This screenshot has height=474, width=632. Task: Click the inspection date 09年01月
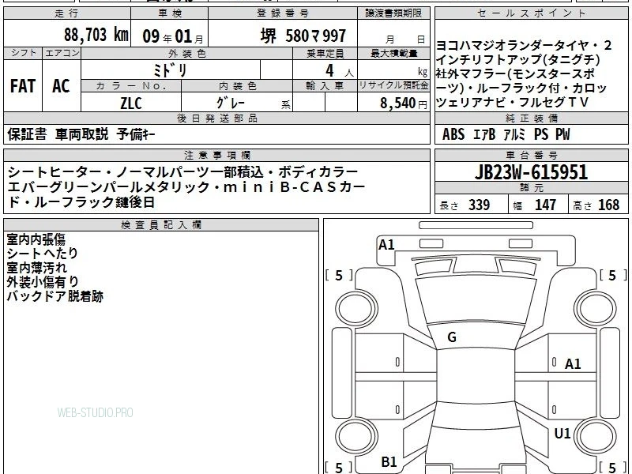coord(173,36)
